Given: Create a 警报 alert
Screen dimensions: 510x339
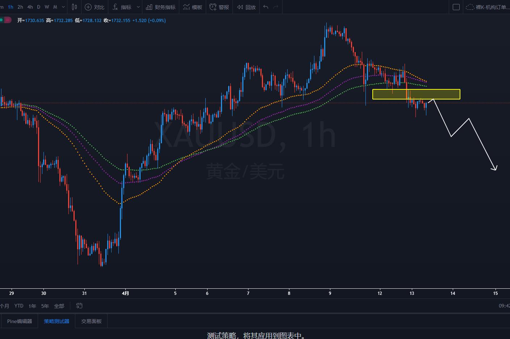Looking at the screenshot, I should [x=220, y=7].
